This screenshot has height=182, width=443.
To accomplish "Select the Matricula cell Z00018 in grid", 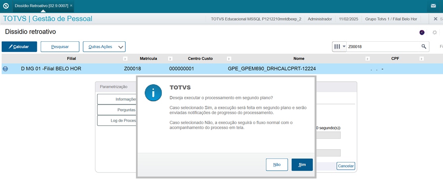I will (132, 69).
